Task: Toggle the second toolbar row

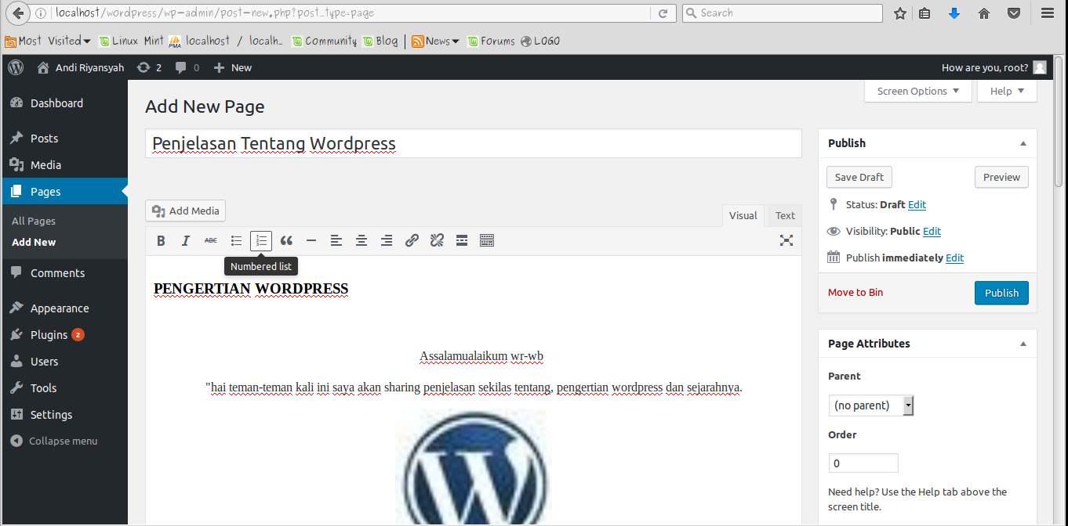Action: coord(487,240)
